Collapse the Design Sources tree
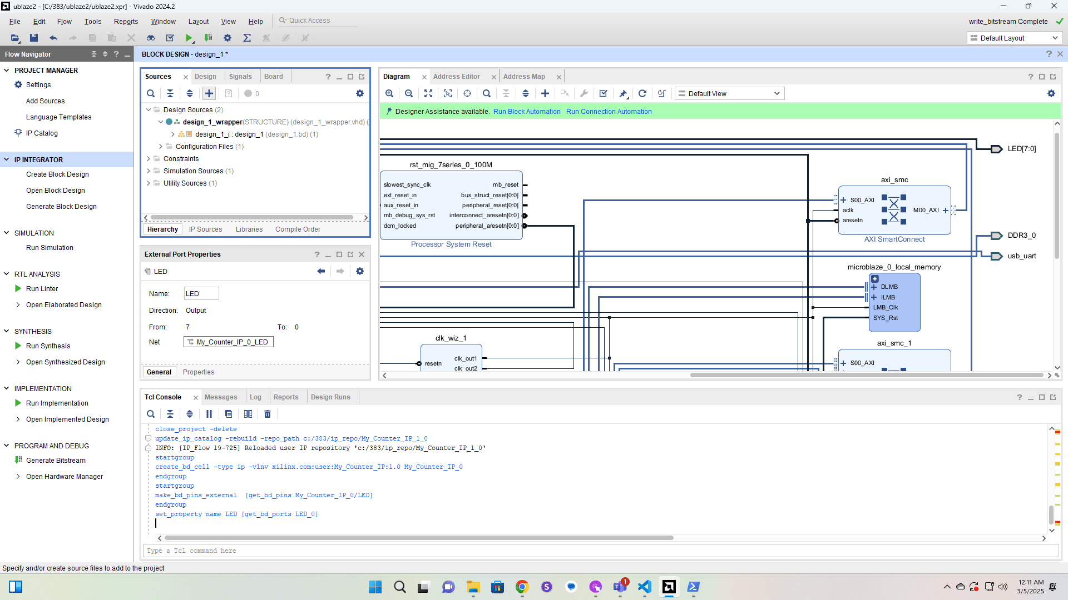Screen dimensions: 1068x600 pos(149,109)
